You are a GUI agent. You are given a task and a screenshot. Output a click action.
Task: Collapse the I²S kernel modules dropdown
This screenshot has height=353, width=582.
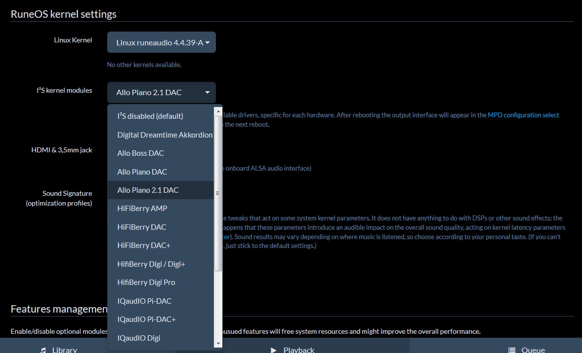point(161,93)
